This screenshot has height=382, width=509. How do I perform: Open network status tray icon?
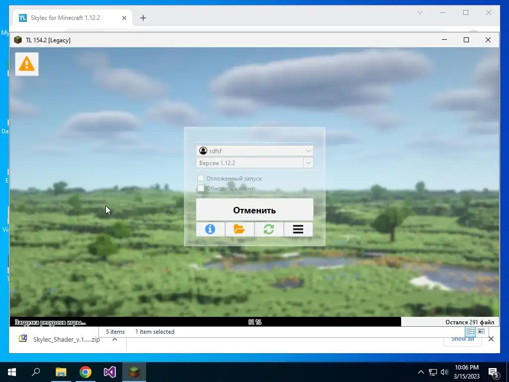tap(433, 372)
